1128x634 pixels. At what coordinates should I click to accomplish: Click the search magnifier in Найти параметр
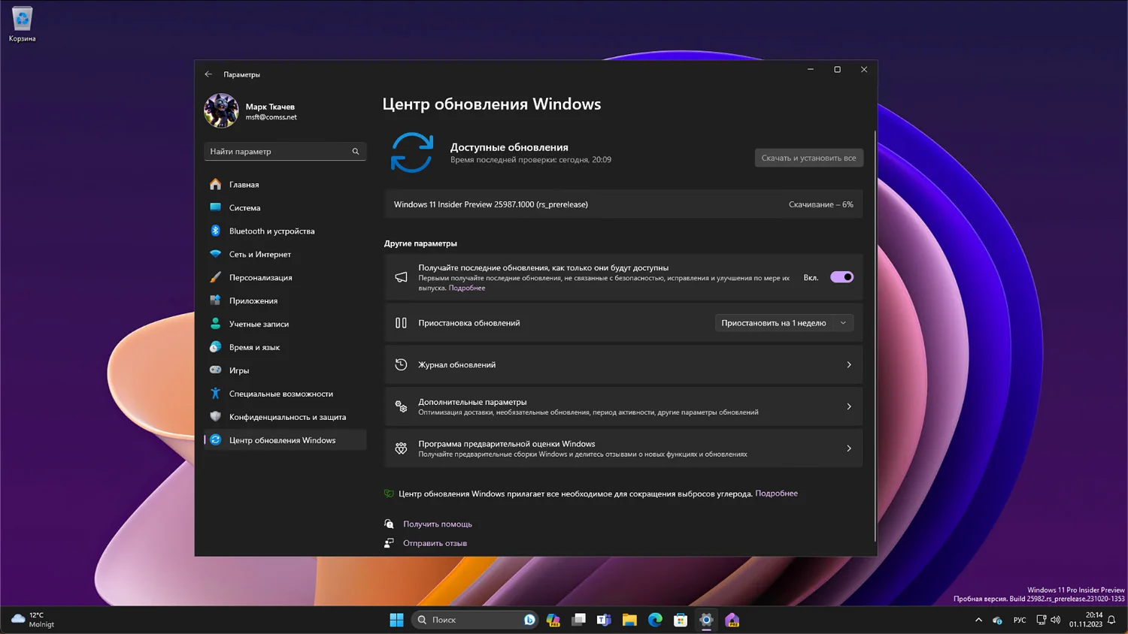(356, 151)
